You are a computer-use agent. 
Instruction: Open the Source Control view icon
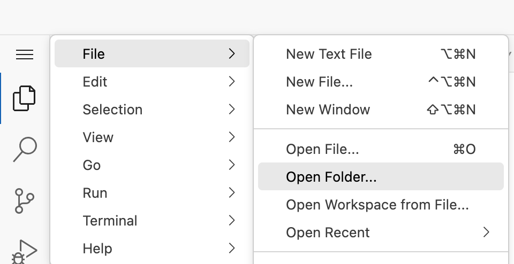click(x=24, y=200)
